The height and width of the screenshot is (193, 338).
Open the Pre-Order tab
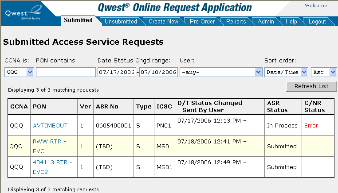pos(202,21)
